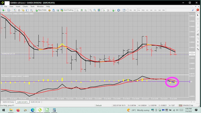This screenshot has height=113, width=201.
Task: Open the Navigator favorites star icon
Action: (x=23, y=10)
